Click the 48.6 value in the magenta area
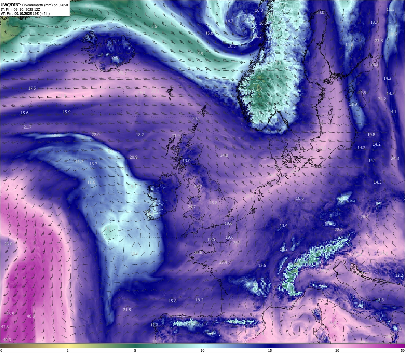 pos(31,316)
